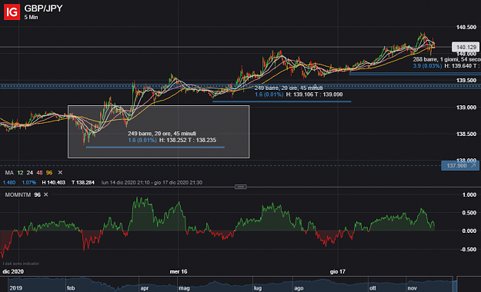Viewport: 481px width, 292px height.
Task: Click the ago marker in the bottom navigator
Action: (299, 288)
